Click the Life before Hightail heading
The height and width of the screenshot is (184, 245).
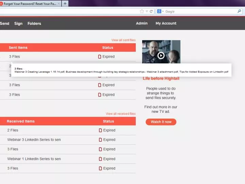tap(161, 78)
